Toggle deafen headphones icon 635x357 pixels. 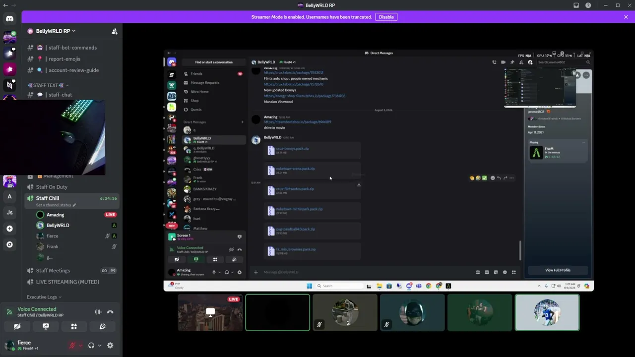(x=91, y=346)
